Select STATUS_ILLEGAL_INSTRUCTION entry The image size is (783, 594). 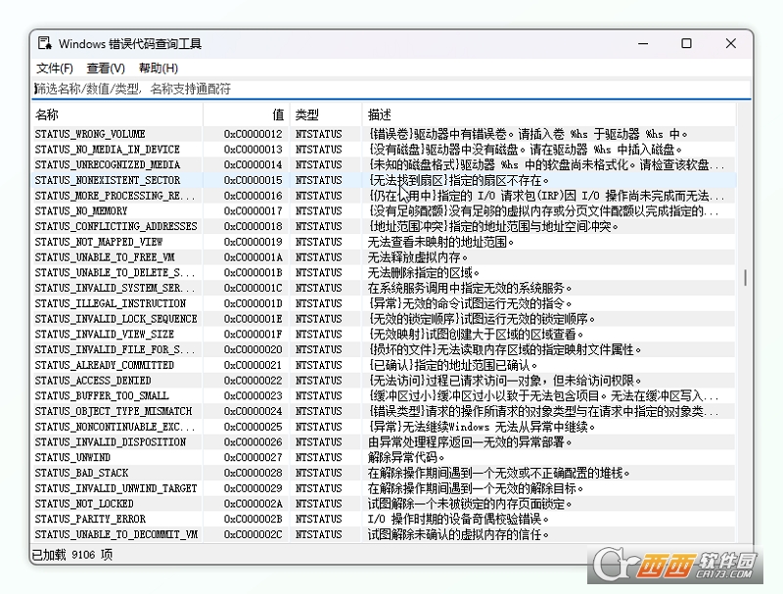385,303
